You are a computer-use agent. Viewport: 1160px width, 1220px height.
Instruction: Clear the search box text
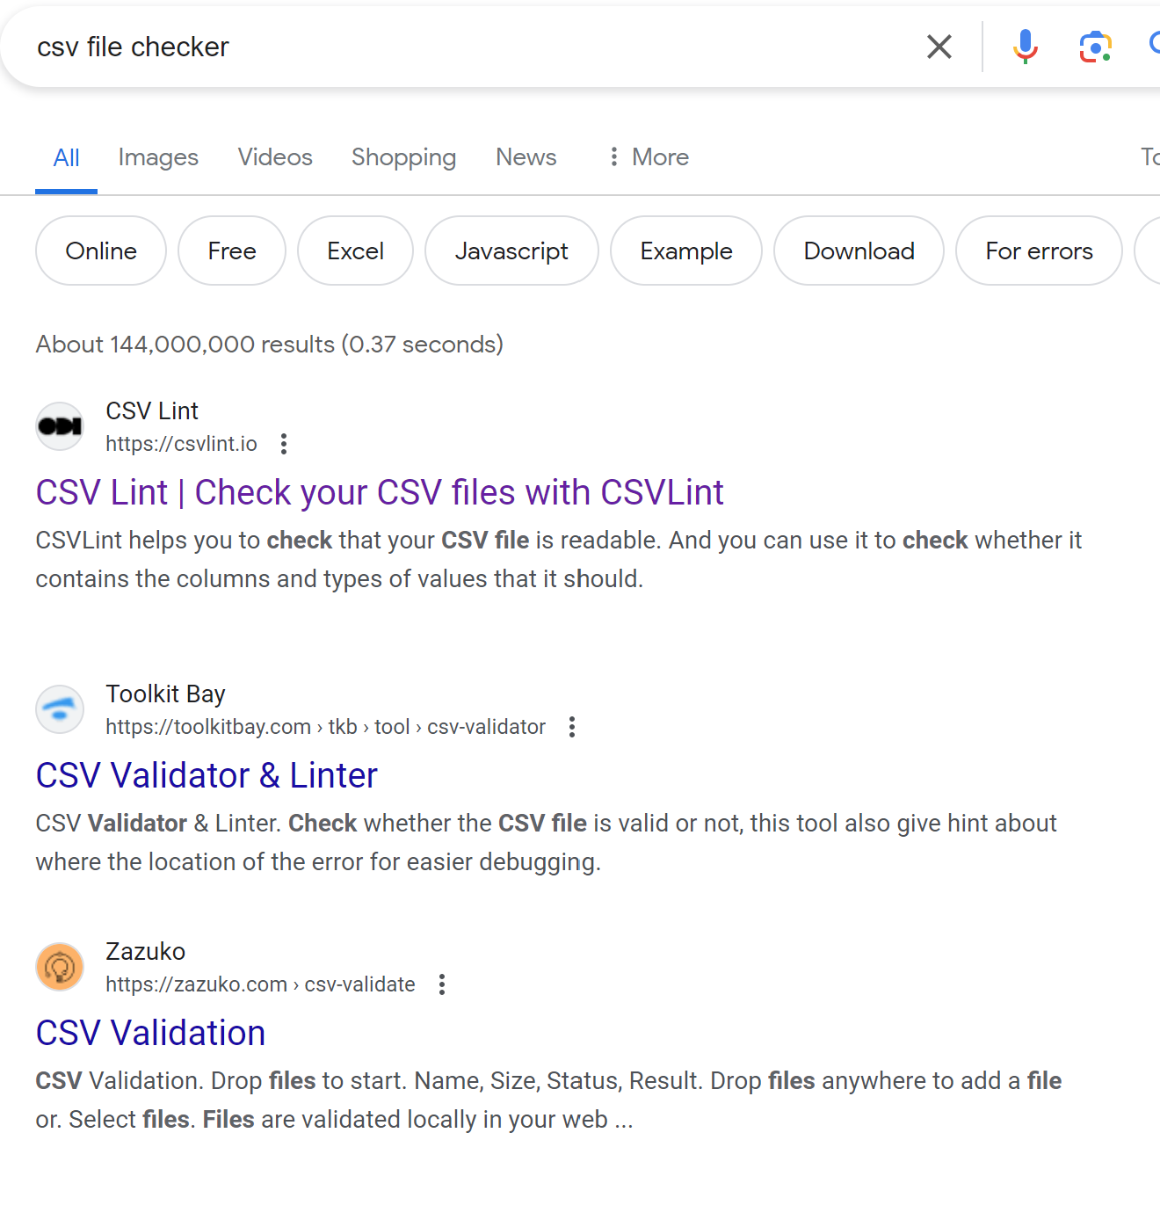[939, 47]
